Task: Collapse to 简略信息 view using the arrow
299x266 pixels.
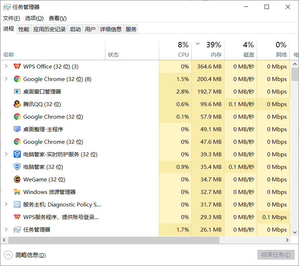Action: pos(8,255)
